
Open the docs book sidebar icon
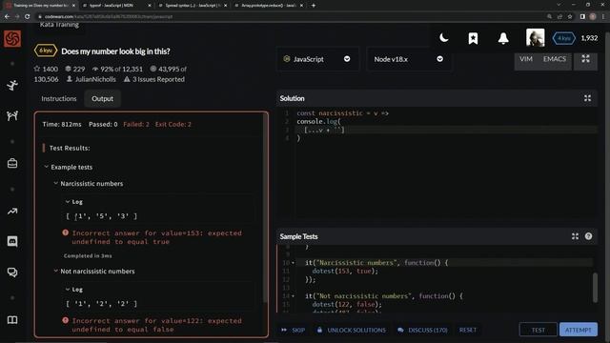pyautogui.click(x=12, y=320)
